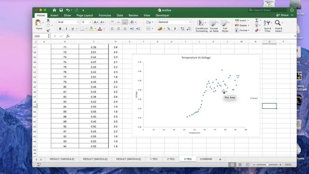The image size is (309, 174).
Task: Click the AutoSum sigma icon
Action: pos(257,20)
